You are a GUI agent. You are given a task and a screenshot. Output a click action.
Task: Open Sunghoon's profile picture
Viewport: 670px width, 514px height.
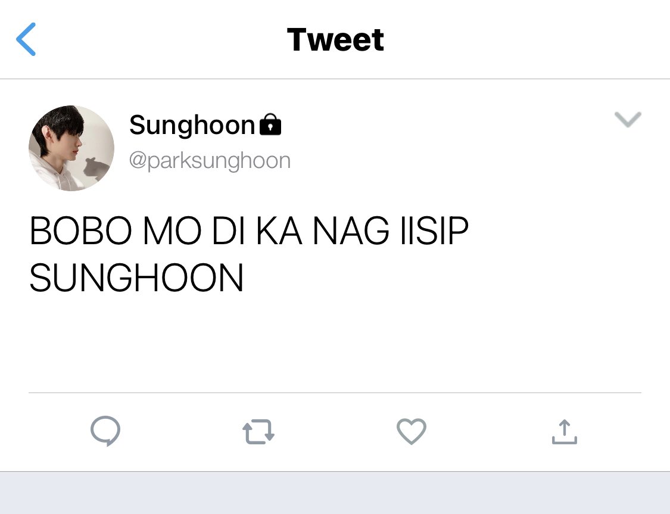(71, 148)
